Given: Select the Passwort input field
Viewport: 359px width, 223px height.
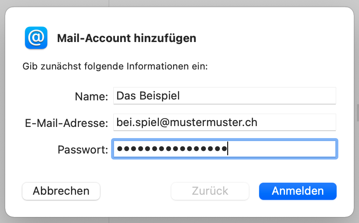Looking at the screenshot, I should [224, 149].
